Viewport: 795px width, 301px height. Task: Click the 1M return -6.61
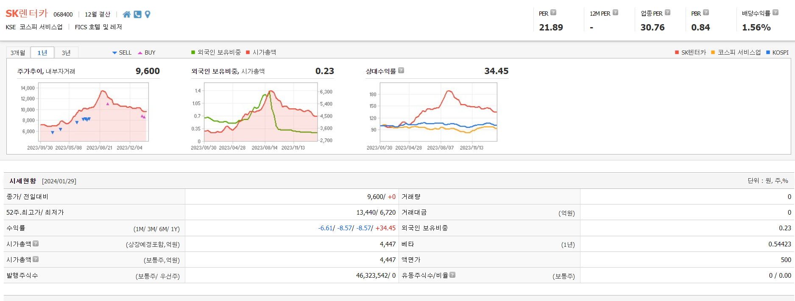pyautogui.click(x=325, y=228)
